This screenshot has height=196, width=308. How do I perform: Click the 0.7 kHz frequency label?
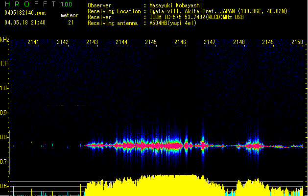[3, 162]
